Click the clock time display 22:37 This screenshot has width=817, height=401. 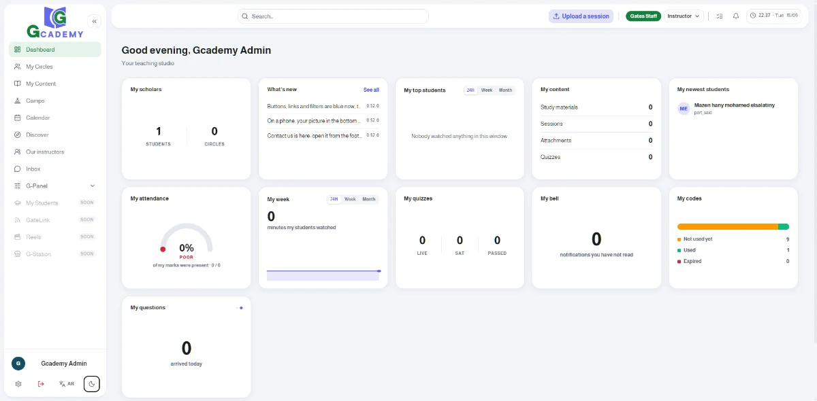775,16
